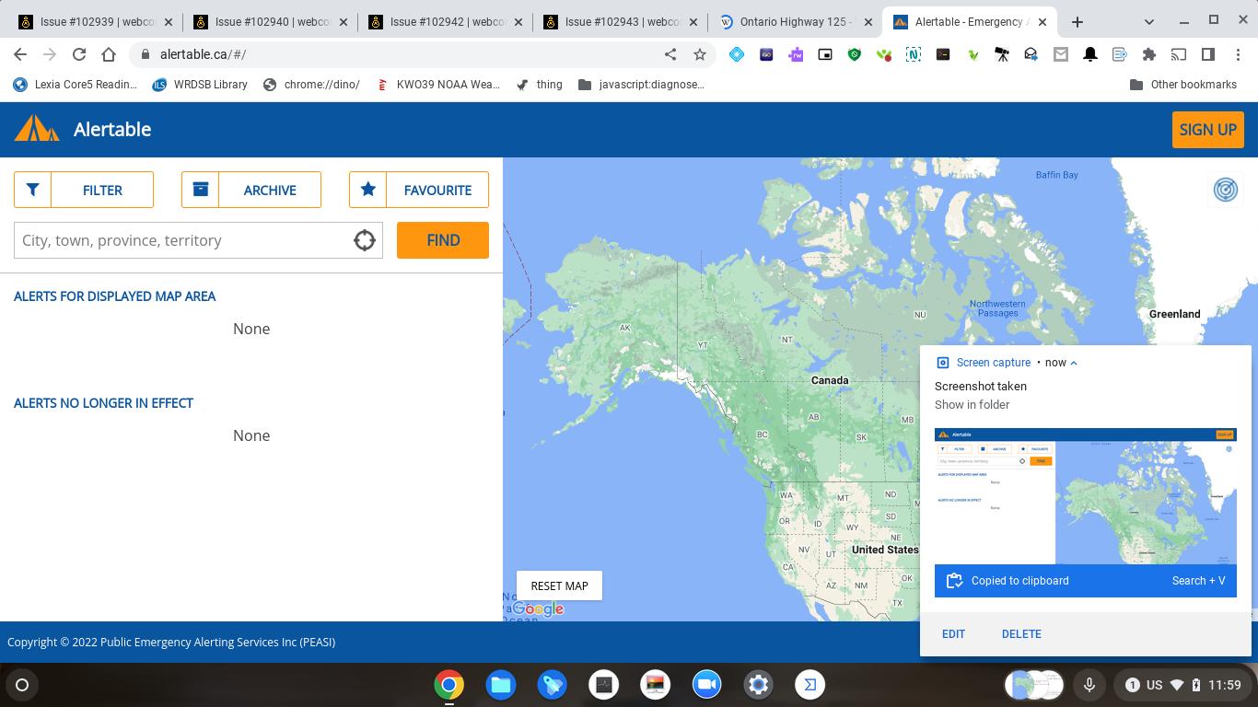Screen dimensions: 1258x707
Task: Open the Chrome three-dot menu
Action: (x=1240, y=54)
